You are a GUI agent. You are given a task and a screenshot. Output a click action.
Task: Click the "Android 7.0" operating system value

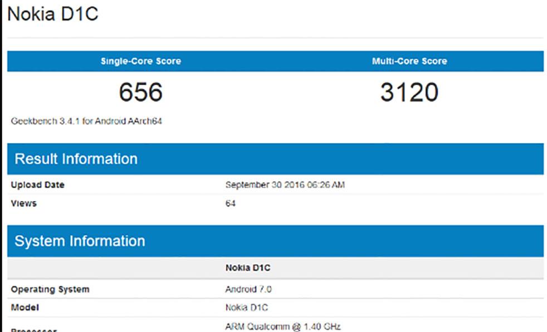248,290
